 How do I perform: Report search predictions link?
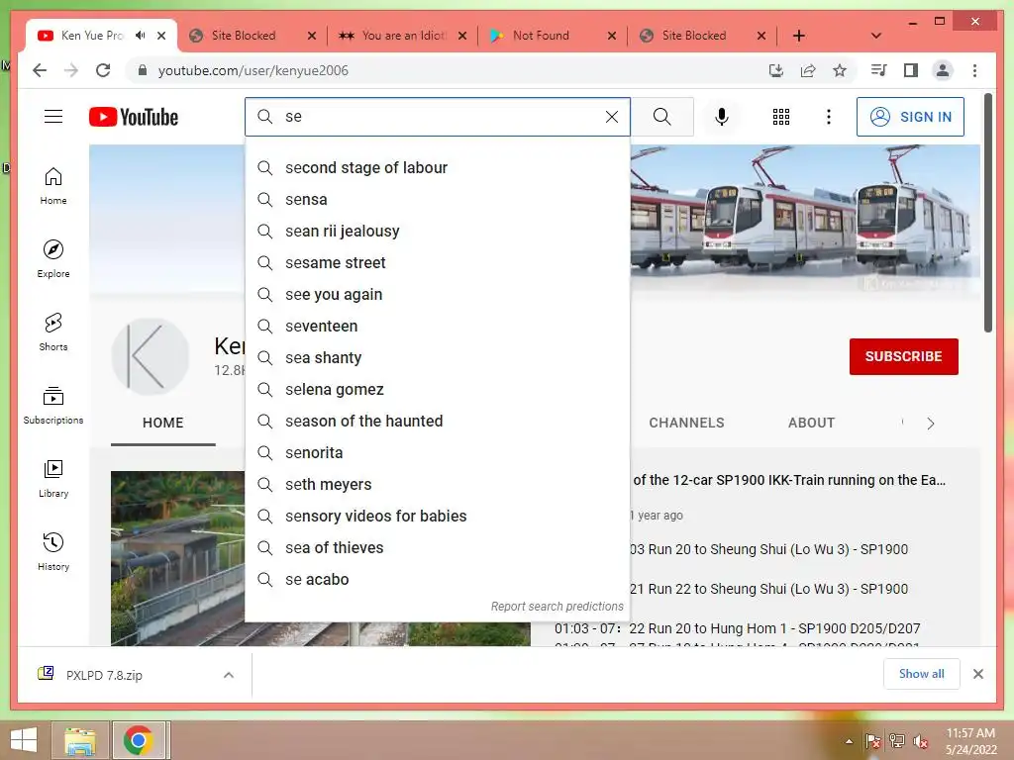click(557, 607)
